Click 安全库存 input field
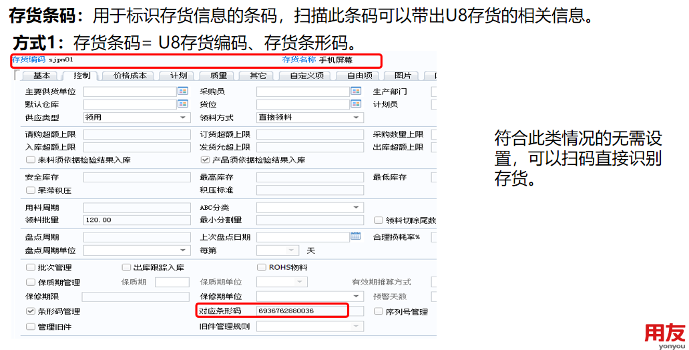689x350 pixels. point(137,177)
